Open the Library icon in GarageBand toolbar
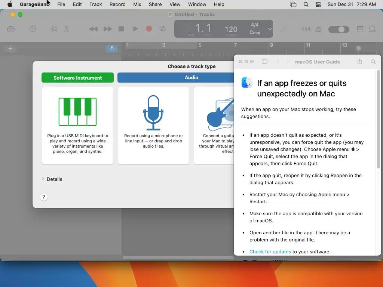Image resolution: width=383 pixels, height=287 pixels. coord(11,29)
